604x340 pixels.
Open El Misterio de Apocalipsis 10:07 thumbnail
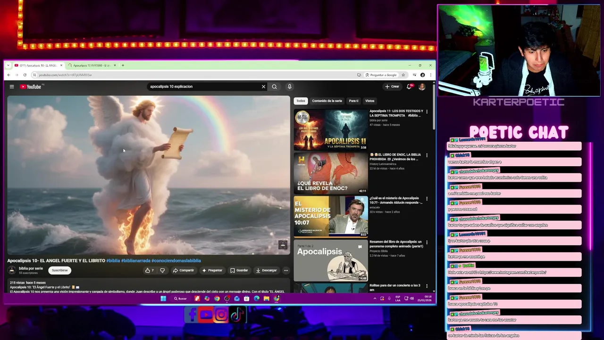click(x=330, y=217)
